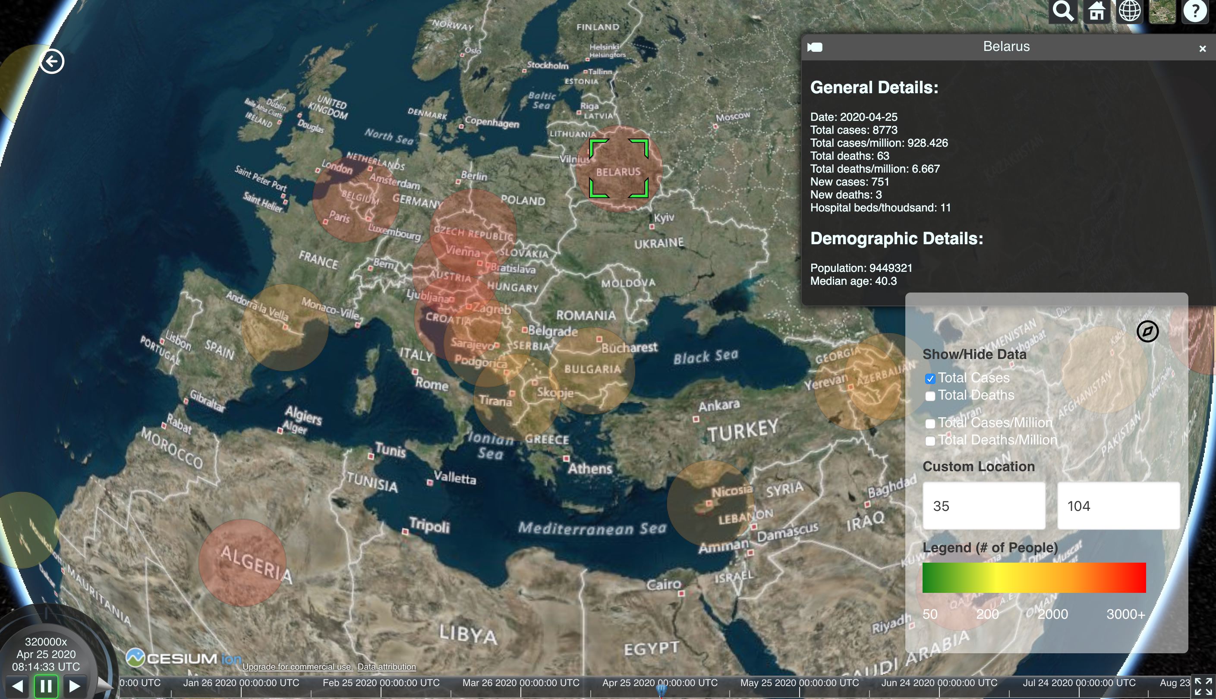
Task: Enable the Total Deaths/Million checkbox
Action: point(930,441)
